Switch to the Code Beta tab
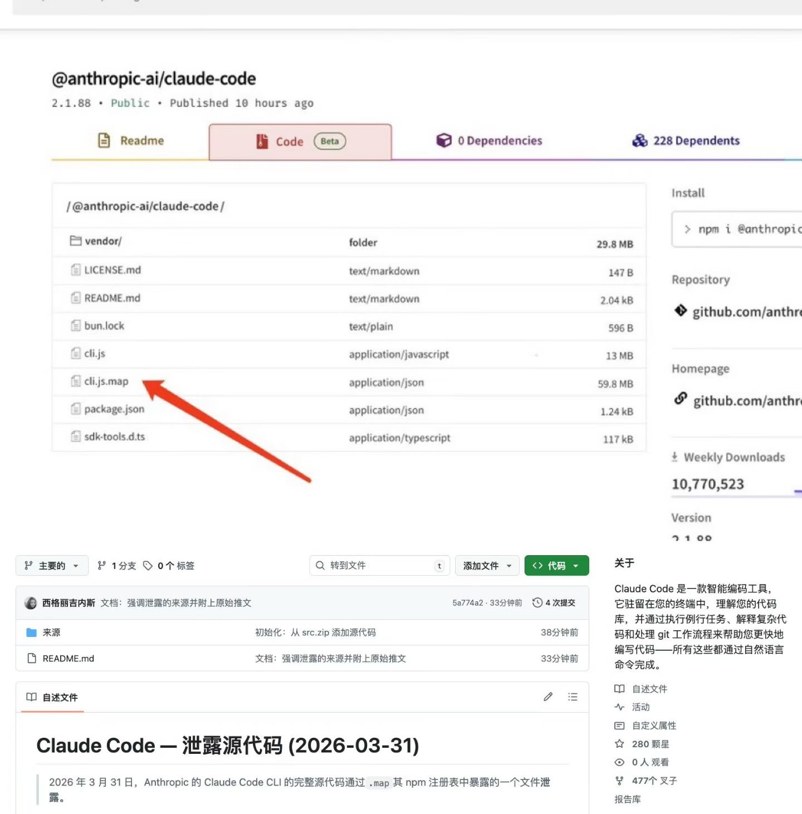The height and width of the screenshot is (814, 802). tap(300, 142)
